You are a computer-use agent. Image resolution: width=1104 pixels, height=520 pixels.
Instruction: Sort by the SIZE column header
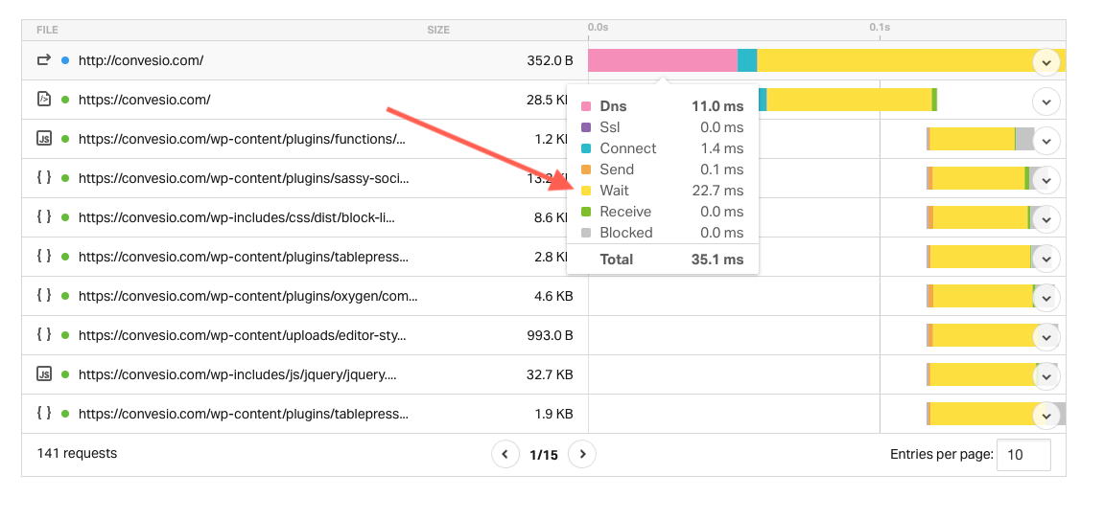(438, 30)
